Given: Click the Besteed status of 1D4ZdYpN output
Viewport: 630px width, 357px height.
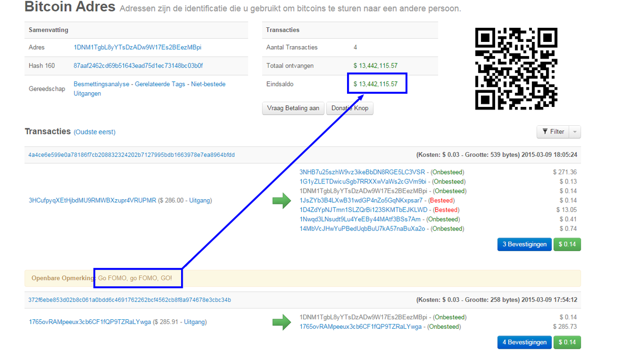Looking at the screenshot, I should coord(446,210).
